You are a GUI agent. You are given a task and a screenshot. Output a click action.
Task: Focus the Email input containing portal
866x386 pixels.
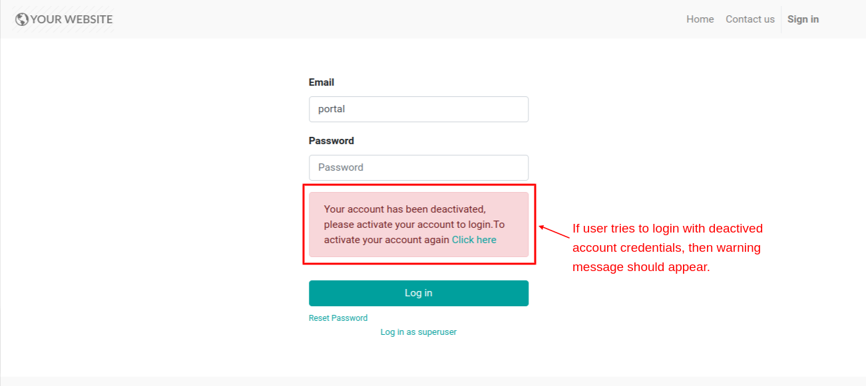pos(419,109)
